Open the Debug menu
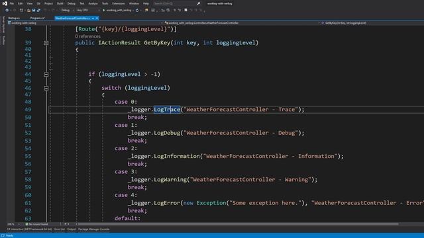424x238 pixels. click(72, 3)
